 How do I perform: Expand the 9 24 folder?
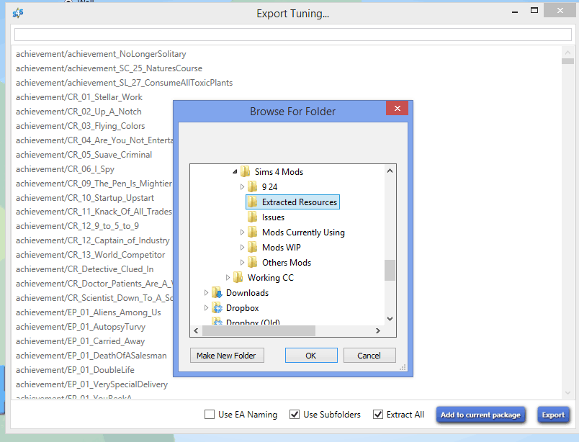[x=243, y=187]
